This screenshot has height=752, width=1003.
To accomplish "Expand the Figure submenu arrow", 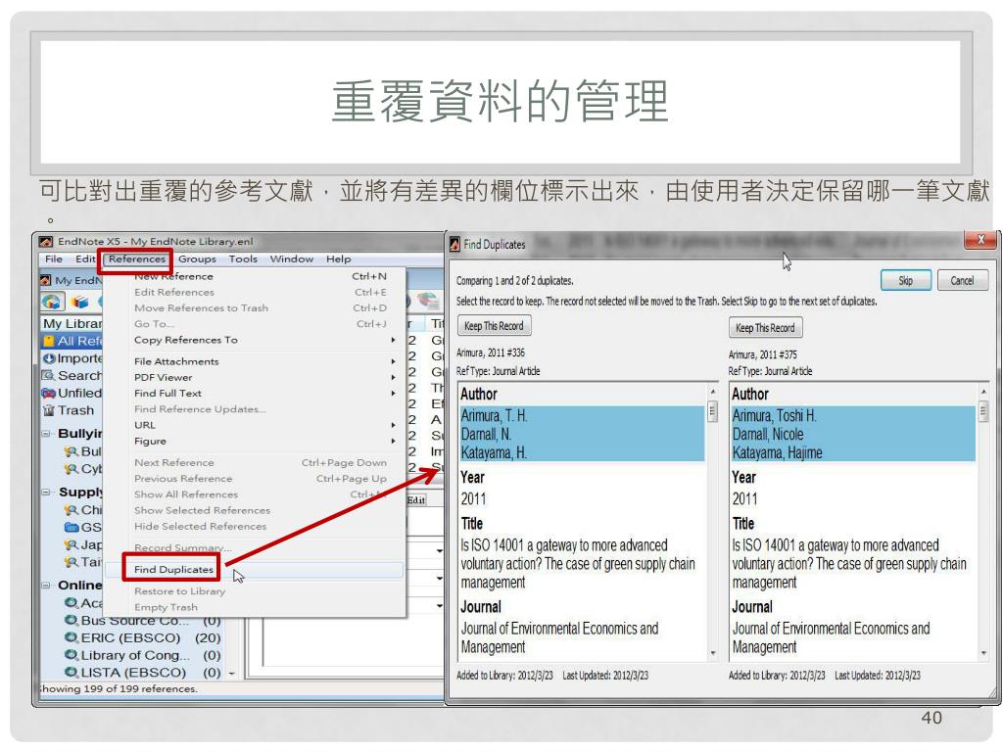I will click(x=394, y=442).
